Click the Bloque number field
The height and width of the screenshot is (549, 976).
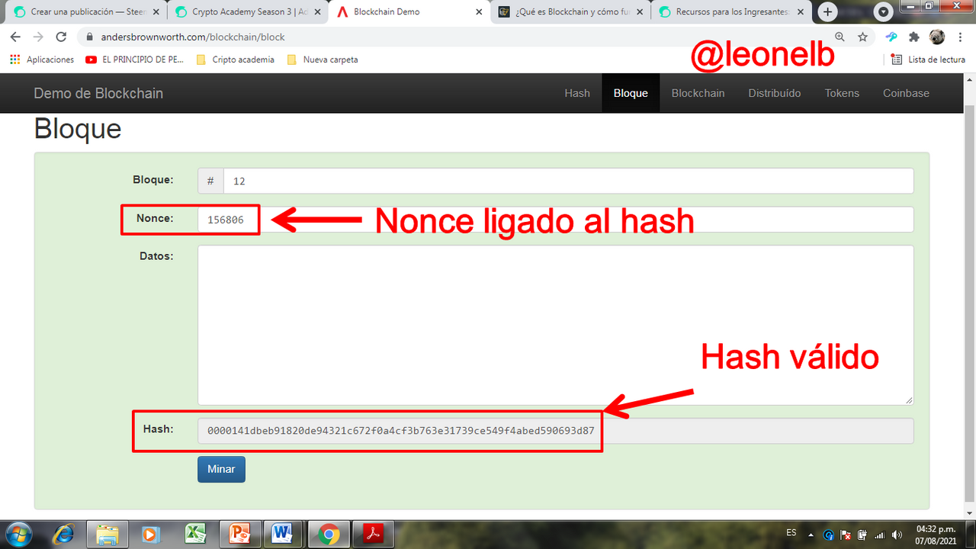point(568,181)
